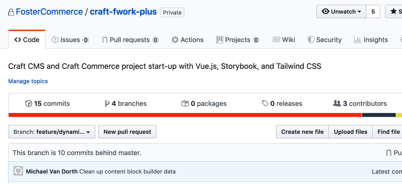Image resolution: width=402 pixels, height=184 pixels.
Task: Click the Michael Van Dorth avatar thumbnail
Action: pyautogui.click(x=18, y=171)
